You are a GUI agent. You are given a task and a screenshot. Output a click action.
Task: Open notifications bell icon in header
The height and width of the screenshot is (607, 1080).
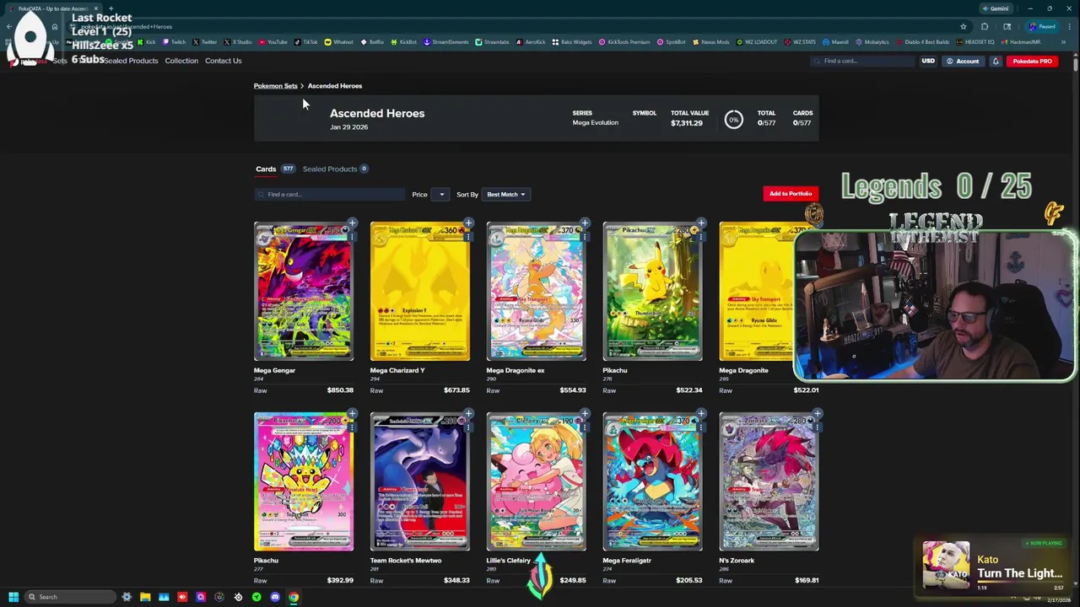pyautogui.click(x=996, y=61)
